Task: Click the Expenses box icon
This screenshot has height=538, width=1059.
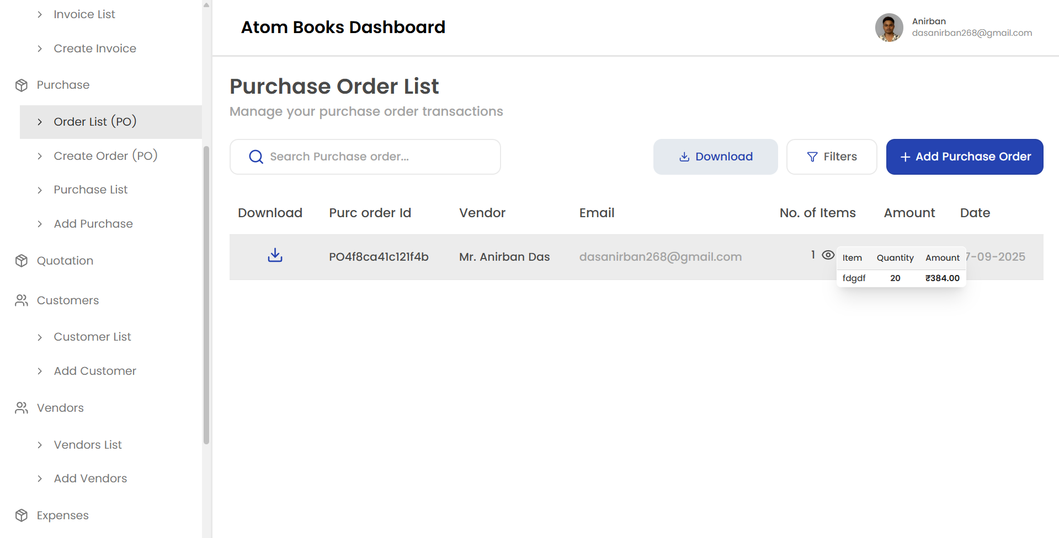Action: [22, 515]
